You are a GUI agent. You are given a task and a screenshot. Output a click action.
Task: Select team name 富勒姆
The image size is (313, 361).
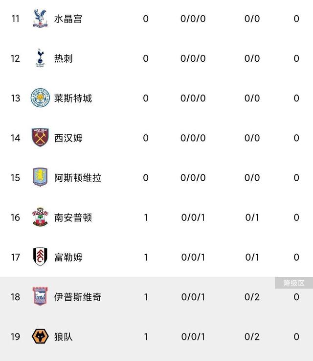point(68,257)
